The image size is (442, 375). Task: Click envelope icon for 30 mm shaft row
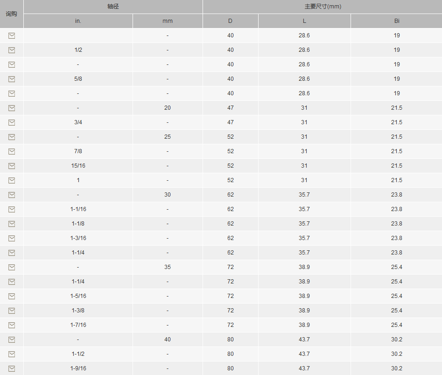pos(12,195)
